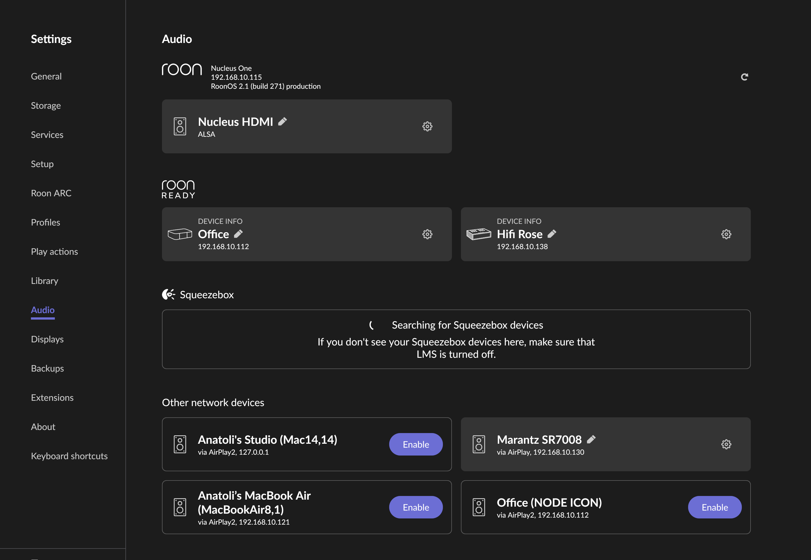Click Anatoli's MacBook Air speaker icon

180,507
